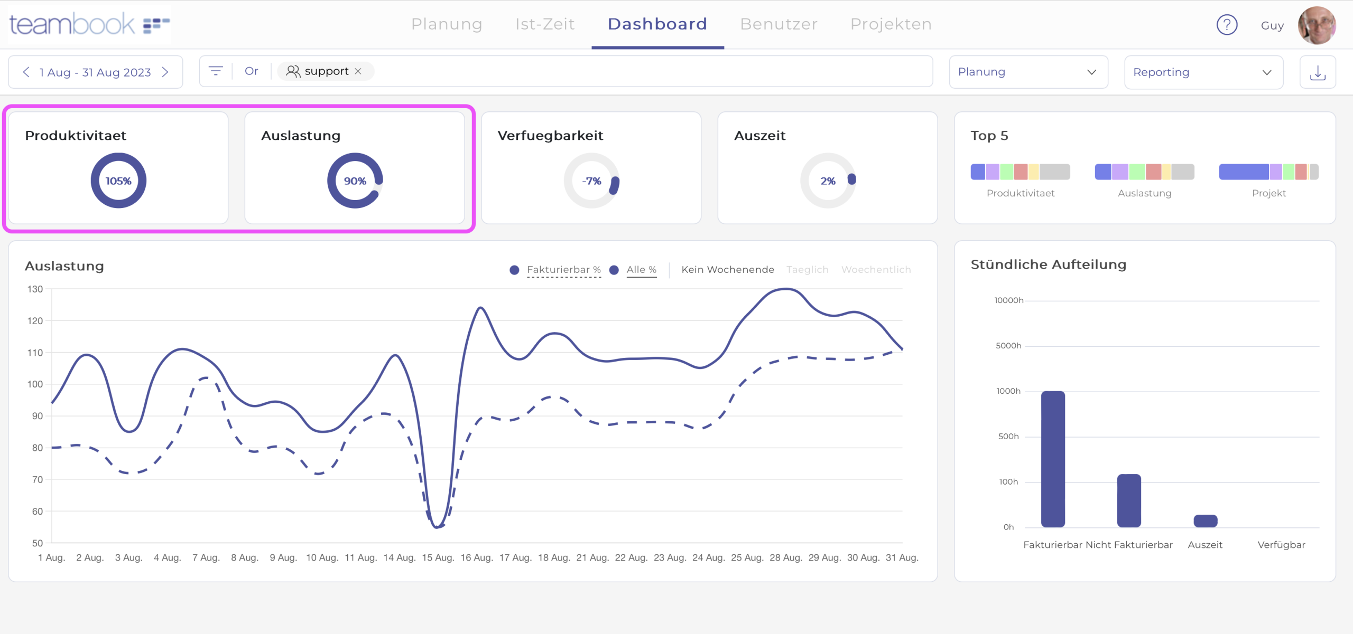
Task: Open the filter options icon
Action: (215, 71)
